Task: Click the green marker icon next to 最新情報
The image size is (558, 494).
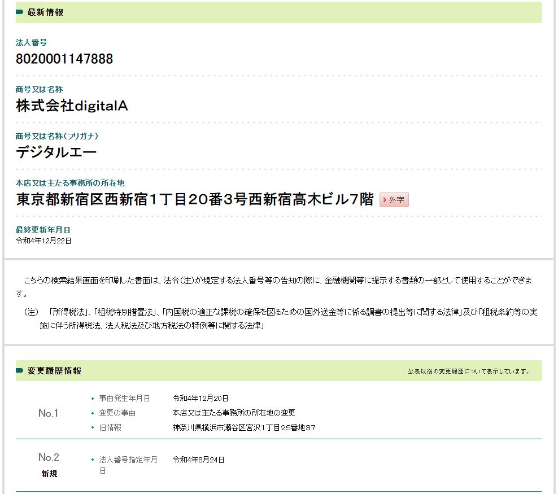Action: [x=20, y=12]
